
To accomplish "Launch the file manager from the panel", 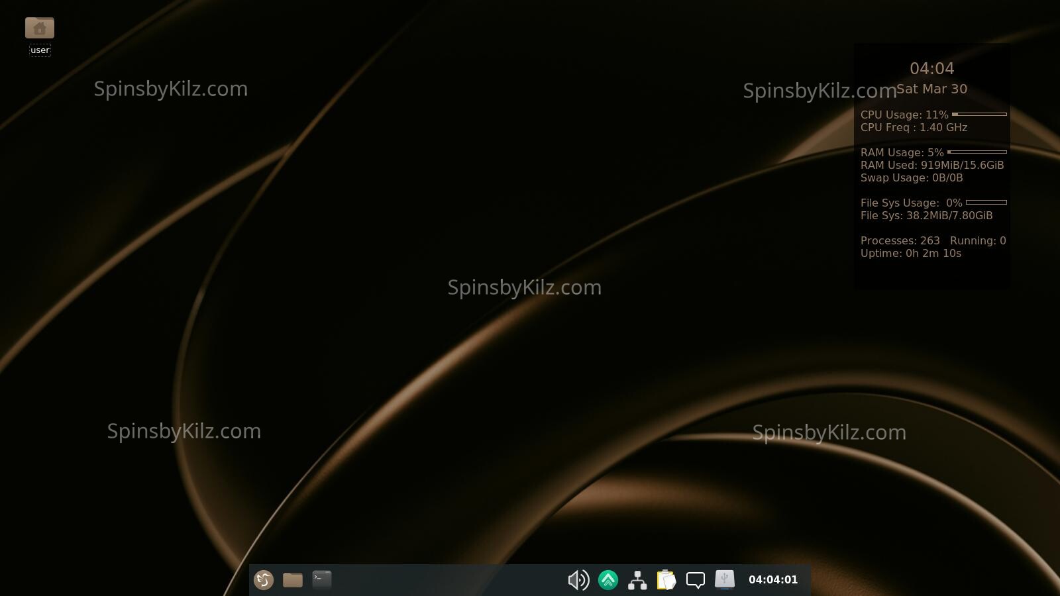I will coord(293,580).
